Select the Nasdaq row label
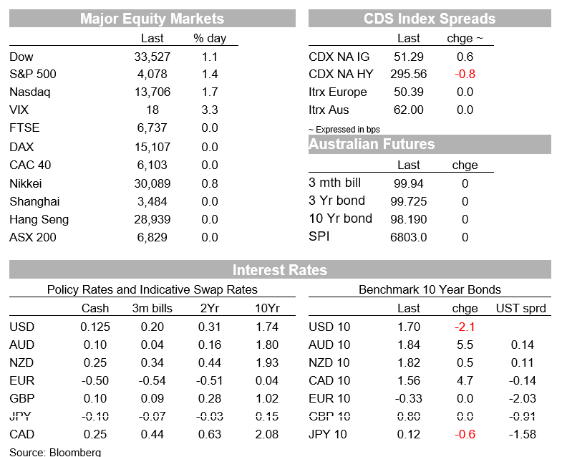Image resolution: width=562 pixels, height=457 pixels. tap(30, 92)
